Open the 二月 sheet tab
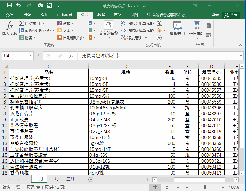Screen dimensions: 246x191 [x=55, y=179]
